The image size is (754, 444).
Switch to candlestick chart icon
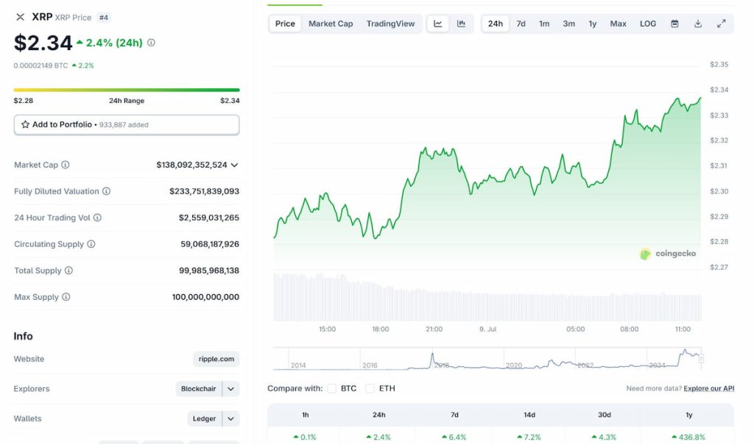point(462,24)
